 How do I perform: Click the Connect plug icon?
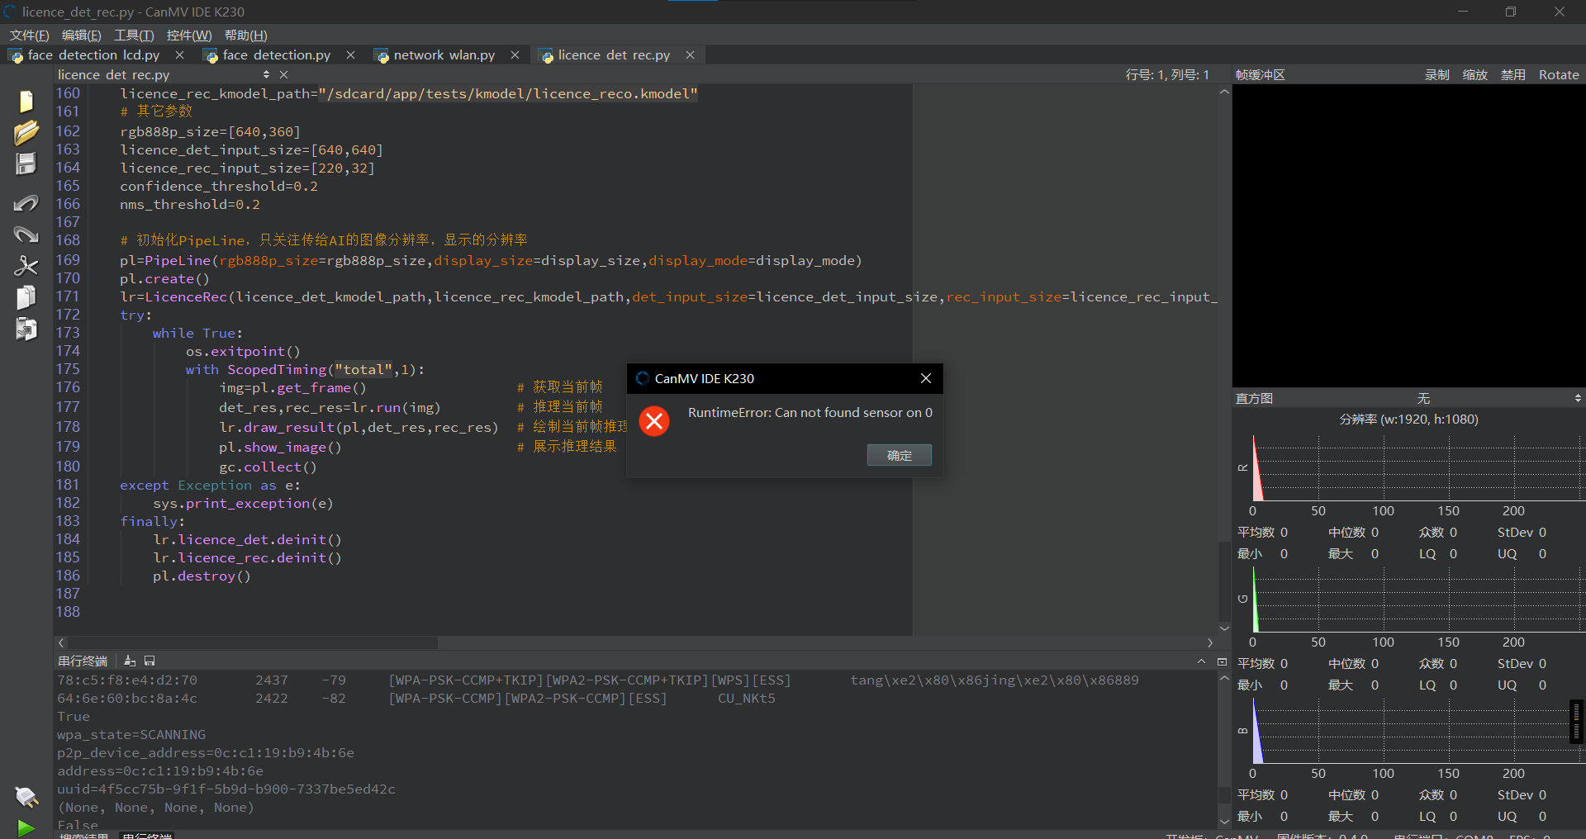pyautogui.click(x=26, y=797)
